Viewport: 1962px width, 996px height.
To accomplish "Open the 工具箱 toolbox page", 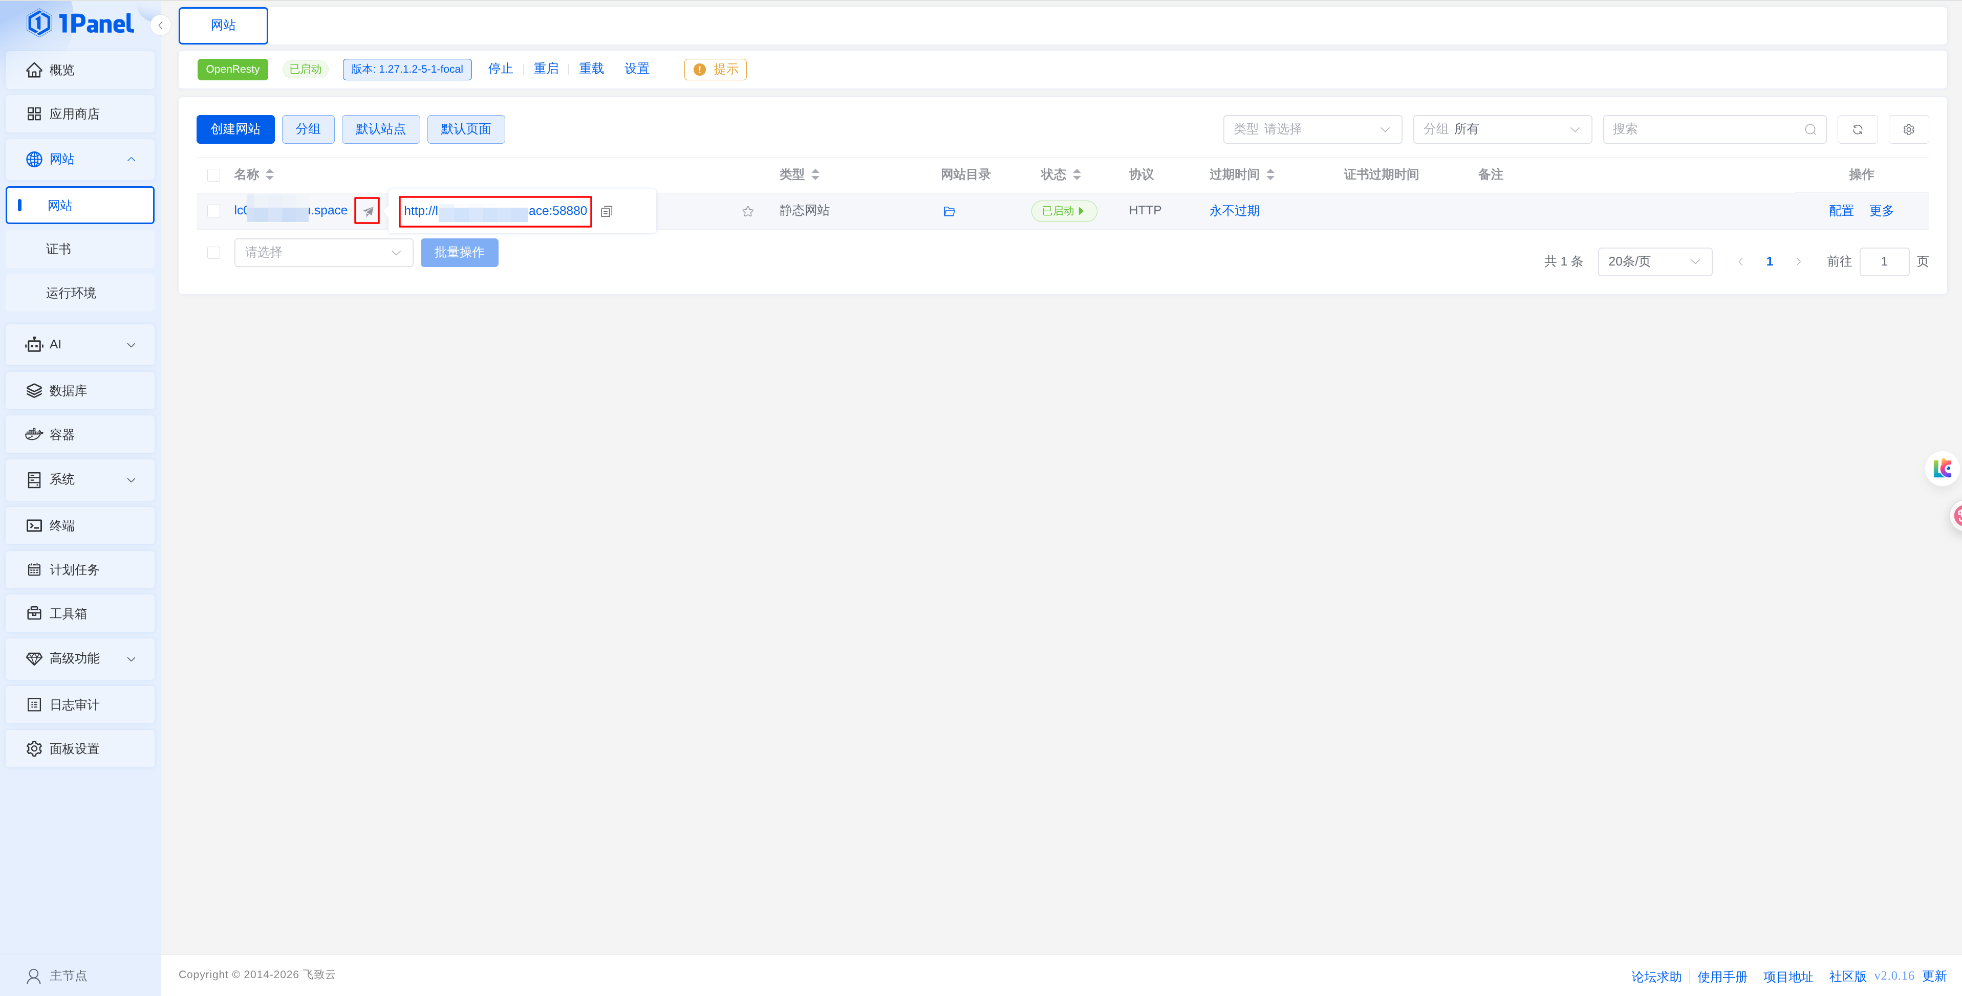I will coord(80,614).
